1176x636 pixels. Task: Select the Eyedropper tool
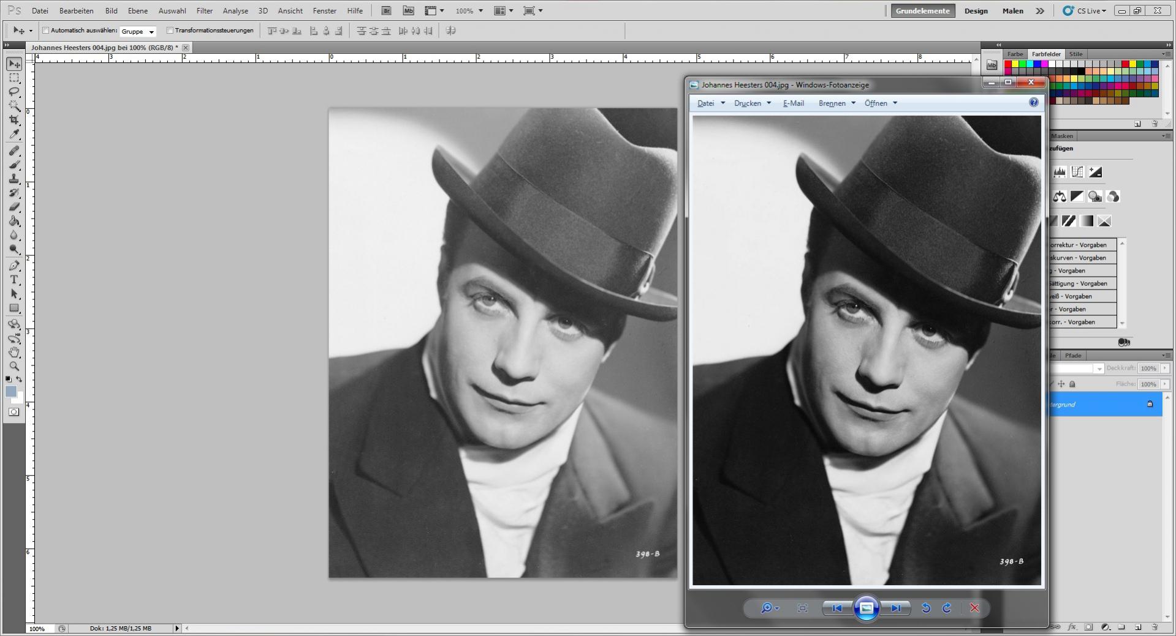click(14, 135)
